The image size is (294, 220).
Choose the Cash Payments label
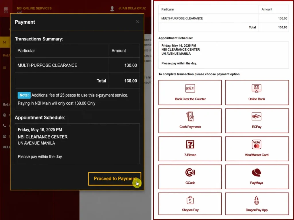190,127
